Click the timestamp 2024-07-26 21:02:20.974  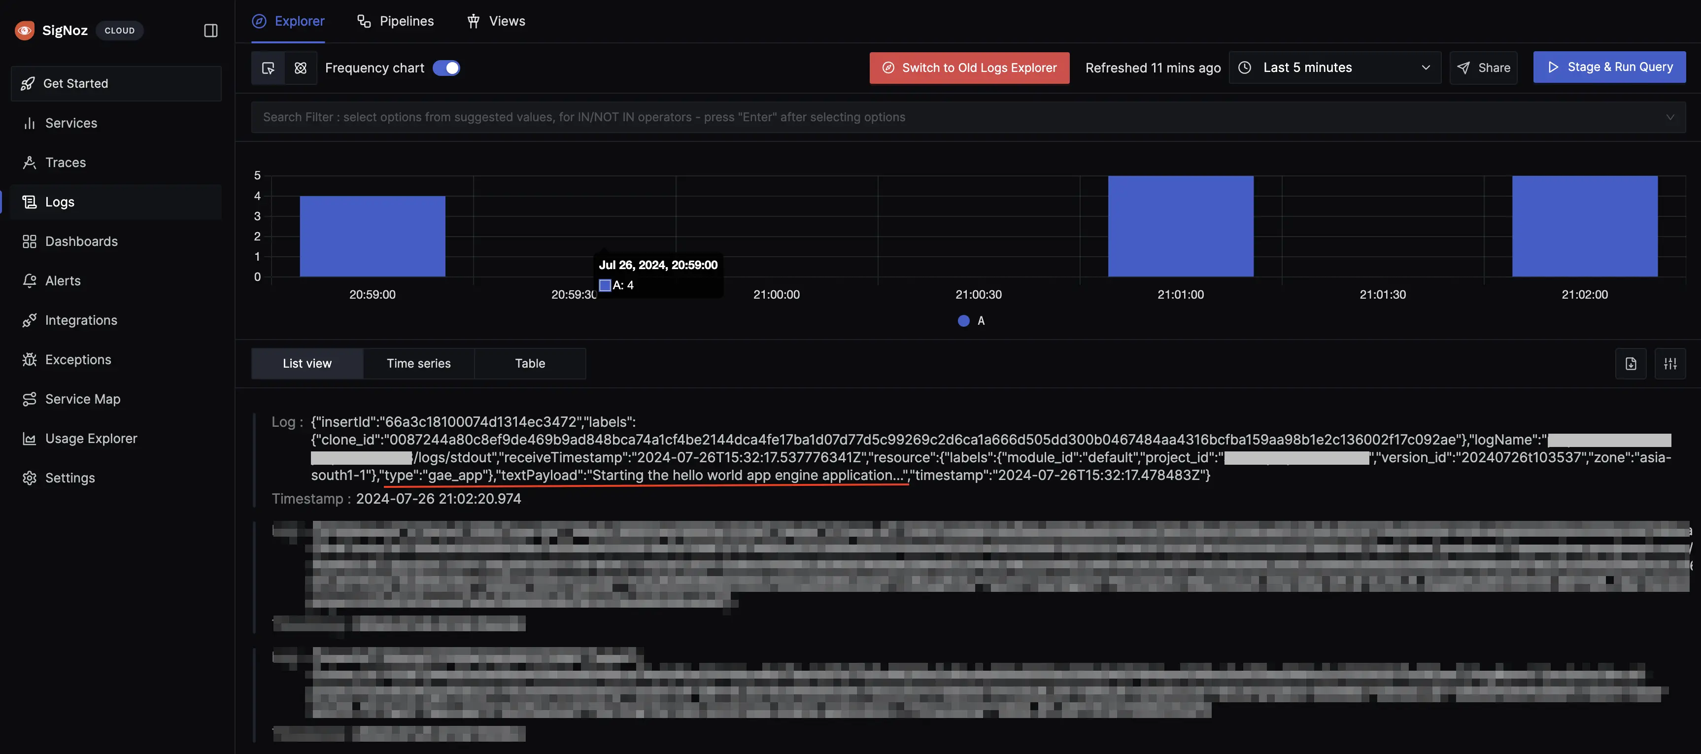[439, 499]
